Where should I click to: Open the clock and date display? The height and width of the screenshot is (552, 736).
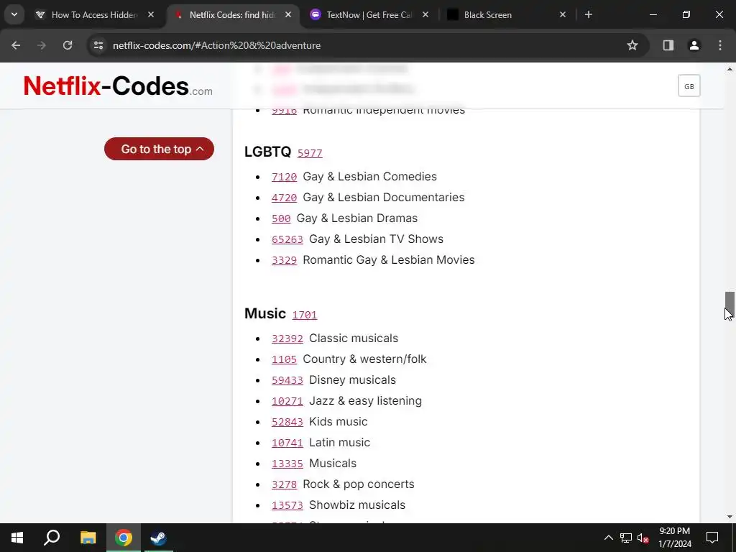pyautogui.click(x=674, y=538)
